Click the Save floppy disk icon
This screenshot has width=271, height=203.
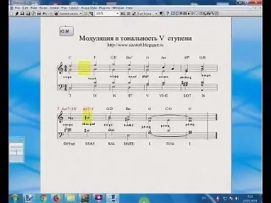pyautogui.click(x=22, y=14)
